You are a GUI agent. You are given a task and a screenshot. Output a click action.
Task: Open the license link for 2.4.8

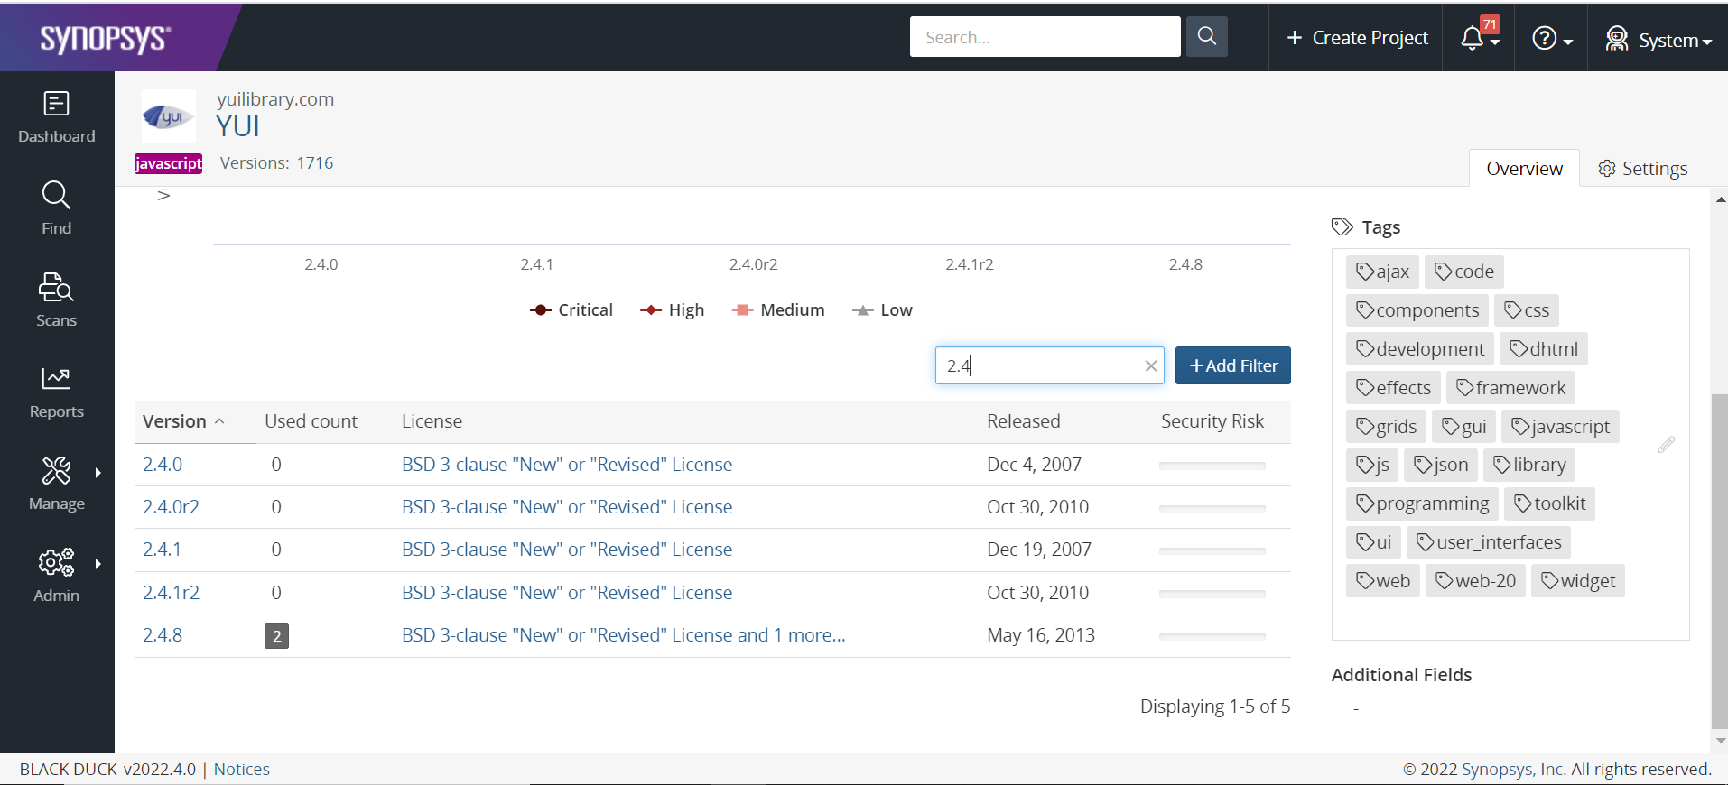[x=624, y=635]
